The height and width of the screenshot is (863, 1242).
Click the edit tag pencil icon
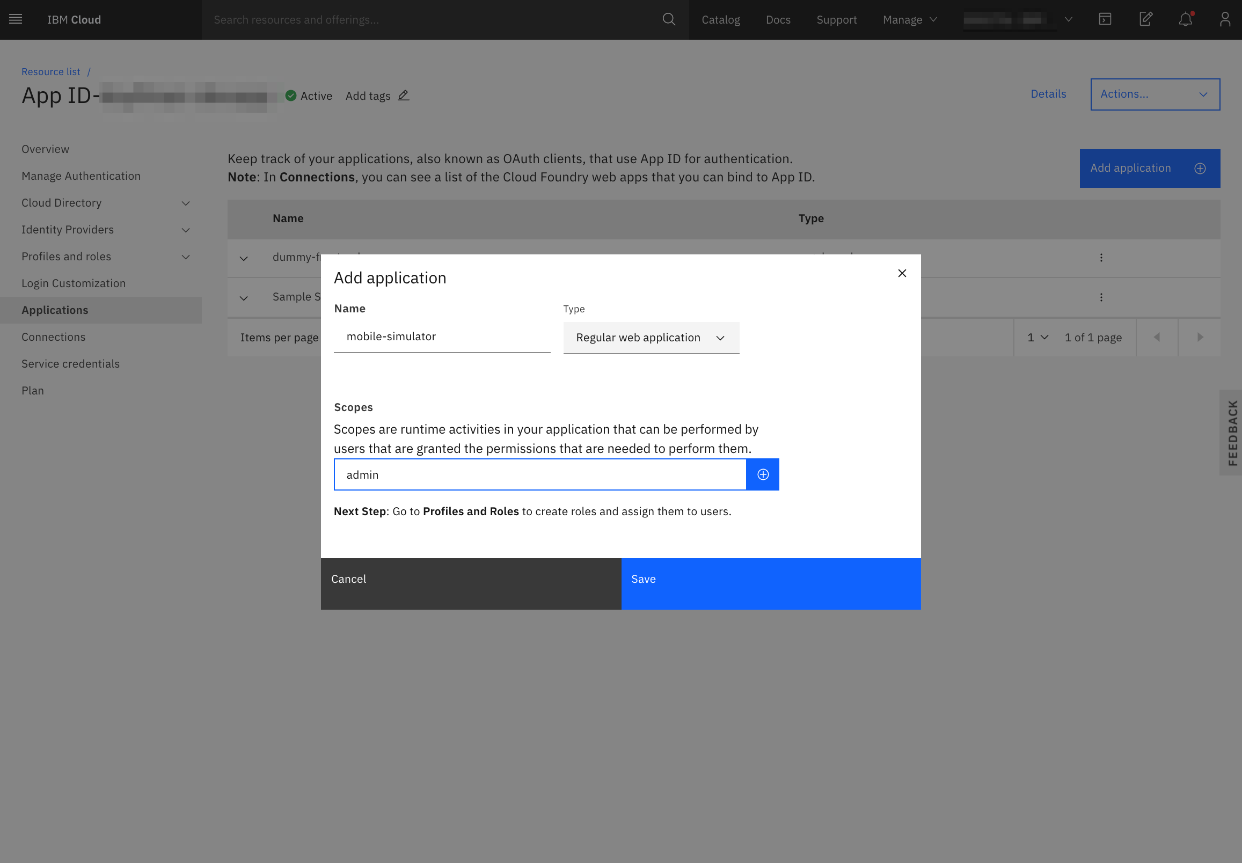tap(403, 96)
